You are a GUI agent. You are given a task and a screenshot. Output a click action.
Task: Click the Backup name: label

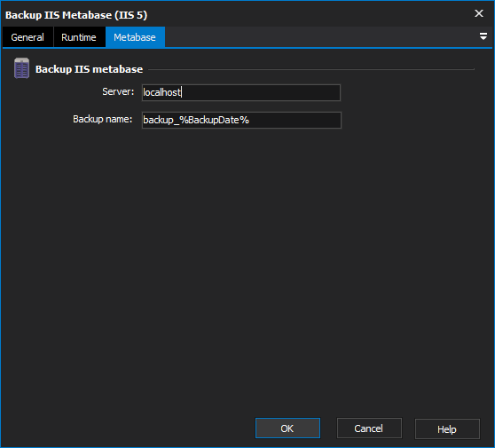(103, 119)
